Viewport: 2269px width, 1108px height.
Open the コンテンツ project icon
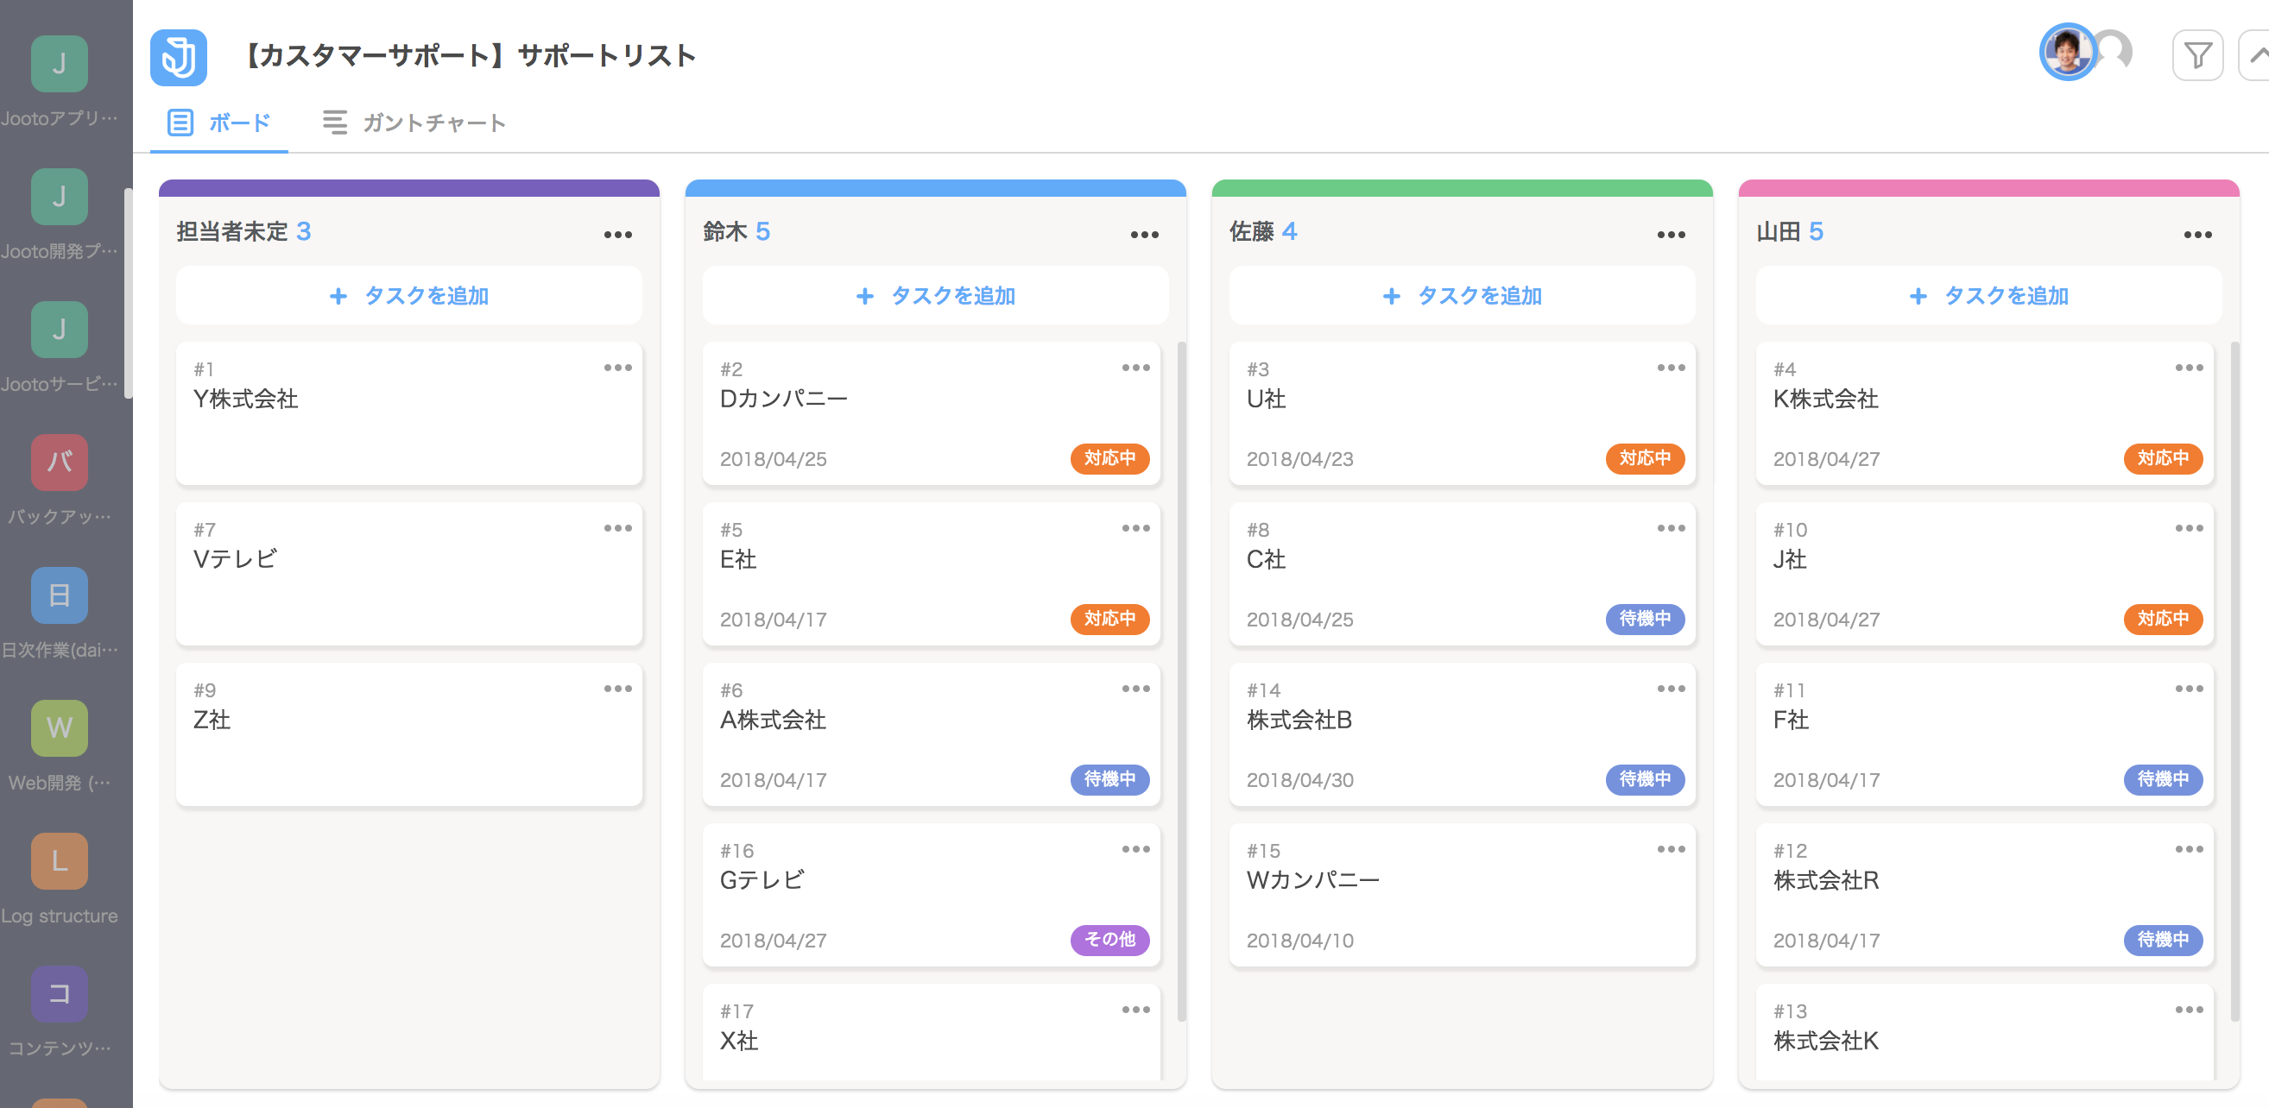coord(59,994)
